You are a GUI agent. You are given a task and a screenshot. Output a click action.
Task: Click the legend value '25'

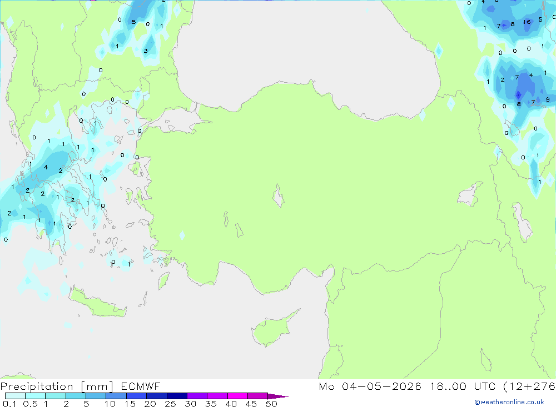click(170, 404)
